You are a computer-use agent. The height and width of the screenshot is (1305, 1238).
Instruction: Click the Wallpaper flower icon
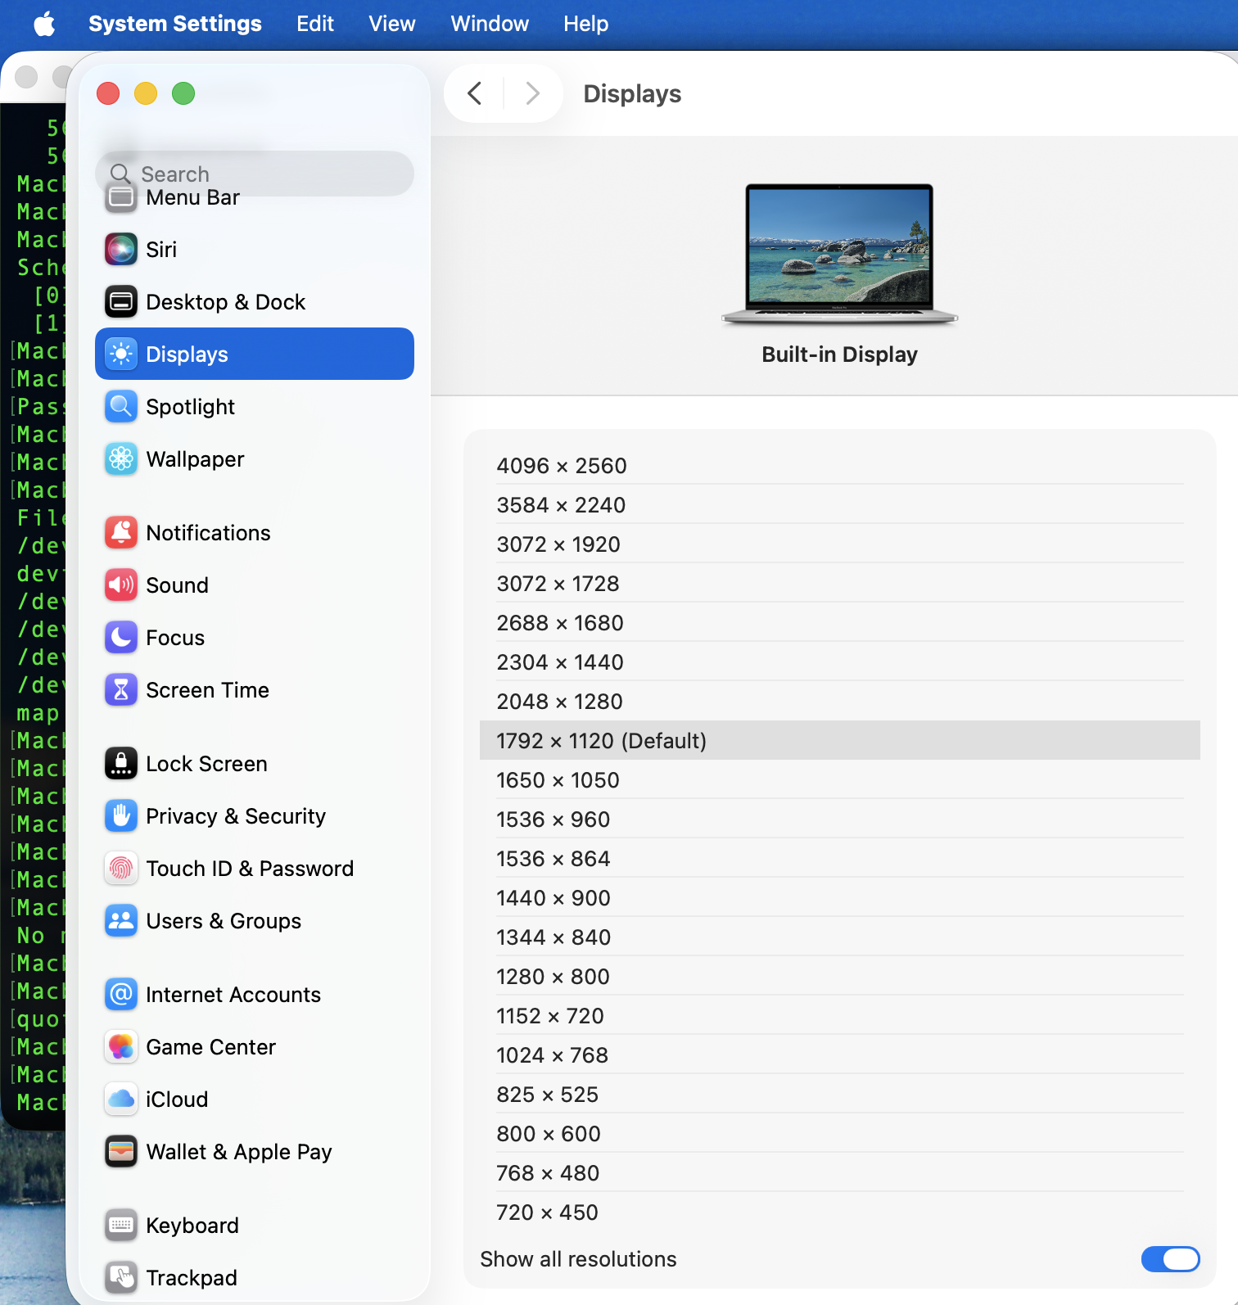[121, 458]
